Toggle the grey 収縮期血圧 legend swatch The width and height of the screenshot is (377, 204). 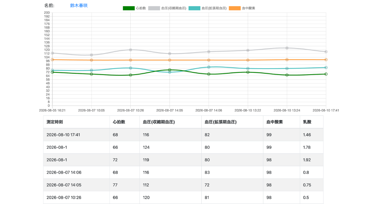point(154,8)
